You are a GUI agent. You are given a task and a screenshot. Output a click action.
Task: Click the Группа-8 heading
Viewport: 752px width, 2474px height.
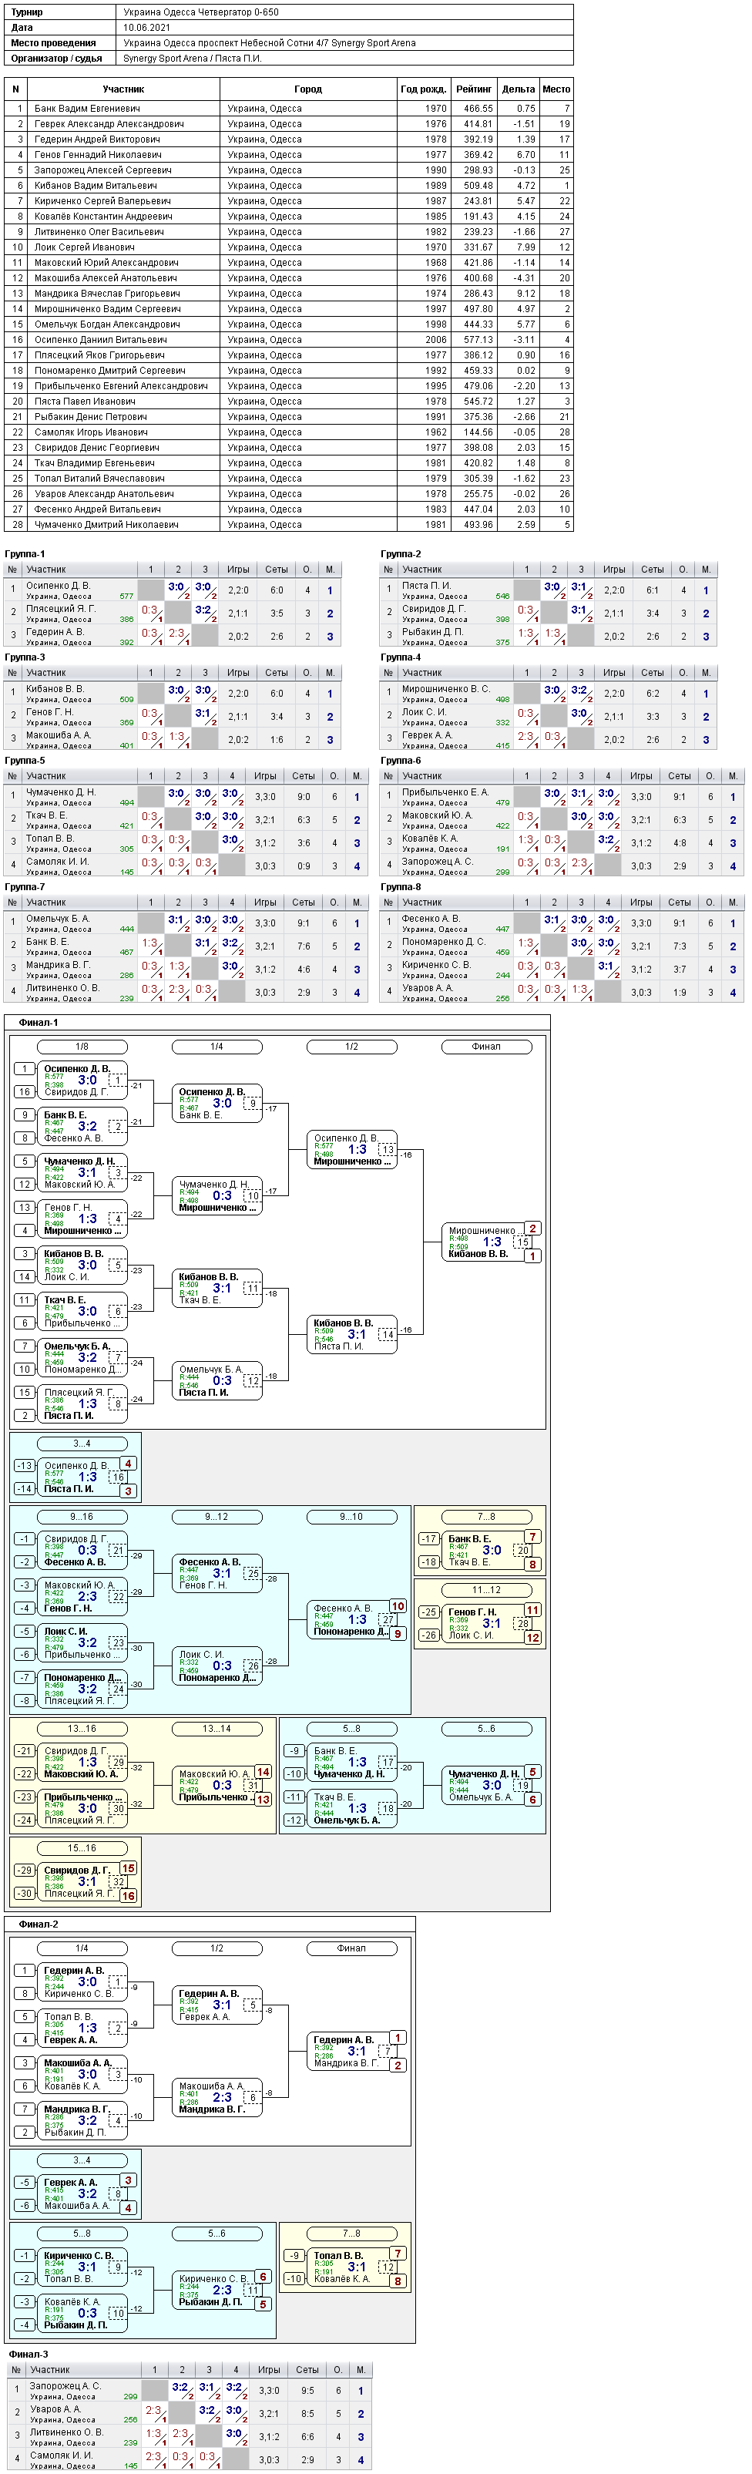401,887
